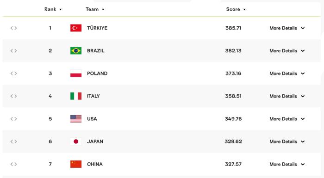Click the USA flag icon
Image resolution: width=324 pixels, height=178 pixels.
(76, 119)
